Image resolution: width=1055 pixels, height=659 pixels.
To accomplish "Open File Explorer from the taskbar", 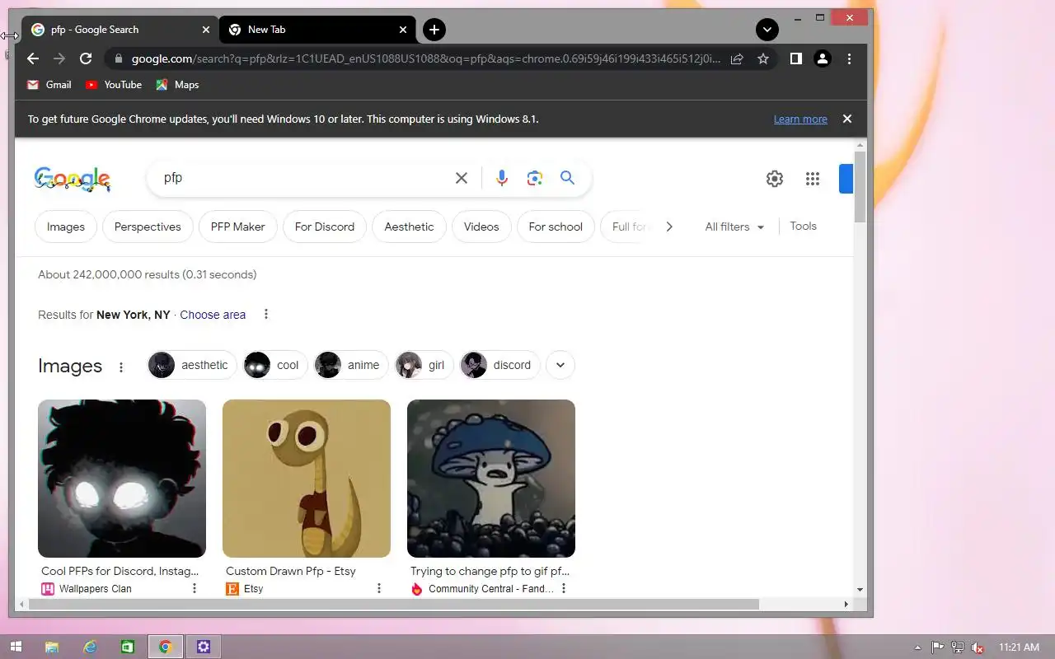I will pos(51,647).
